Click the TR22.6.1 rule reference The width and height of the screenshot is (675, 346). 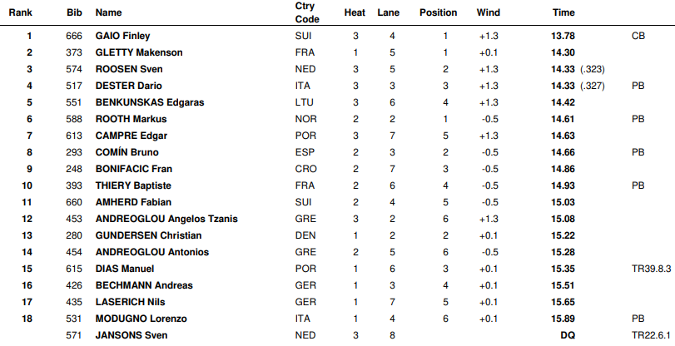[x=651, y=335]
